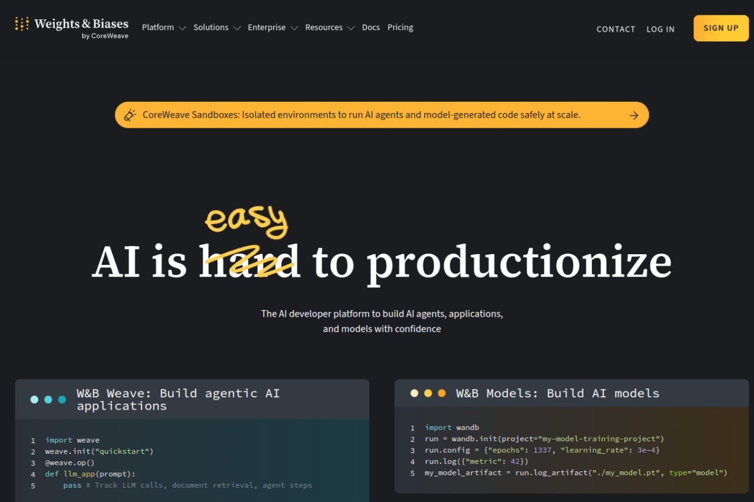Screen dimensions: 754x502
Task: Click the 'by CoreWeave' text under logo
Action: [105, 36]
